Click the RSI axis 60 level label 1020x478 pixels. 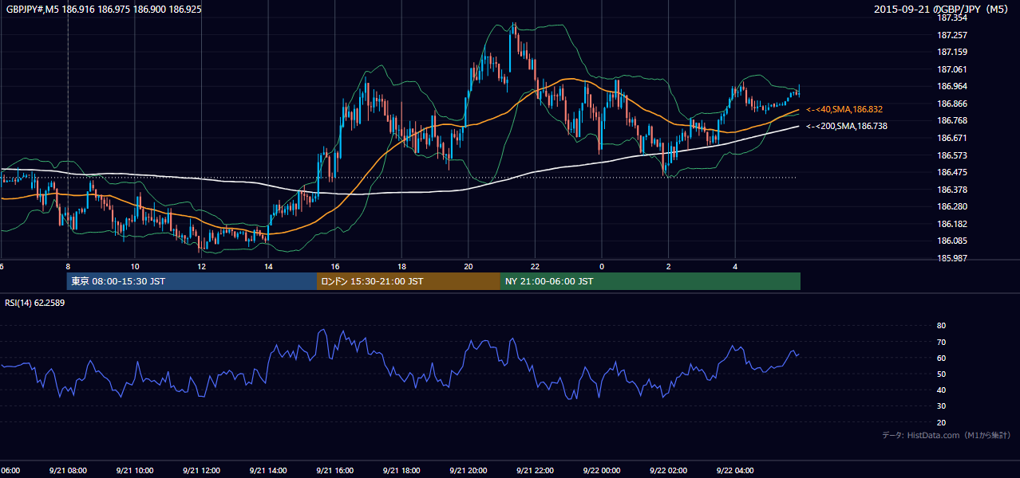[941, 358]
